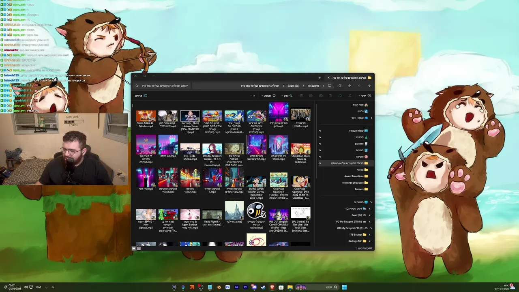
Task: Open the View (תצוגה) dropdown
Action: pos(268,96)
